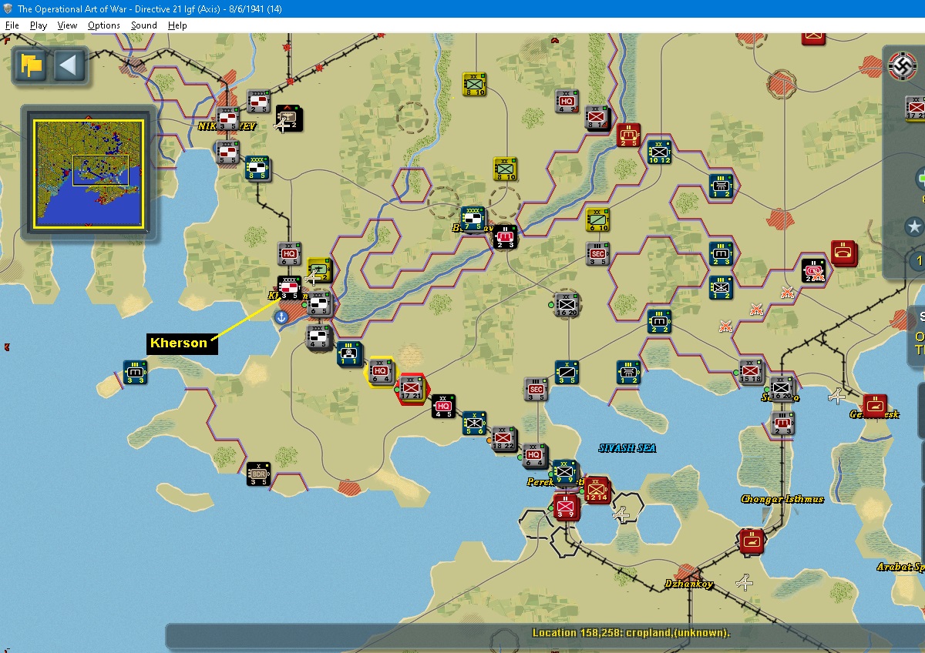Screen dimensions: 925x653
Task: Select the gray XXX 5-5 unit below Nikolayev
Action: (227, 152)
